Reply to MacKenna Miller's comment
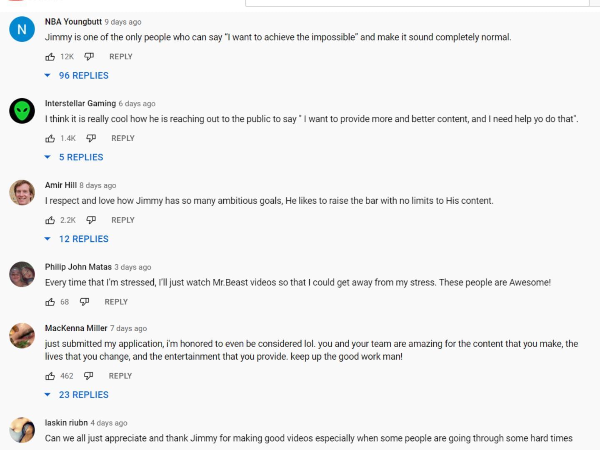Viewport: 600px width, 450px height. (120, 375)
